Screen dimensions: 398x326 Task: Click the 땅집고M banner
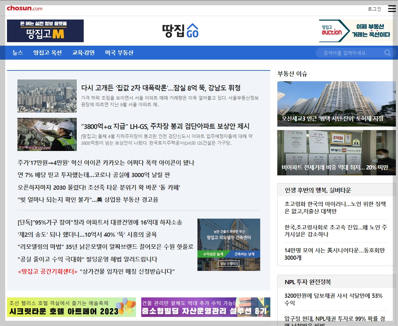point(45,31)
